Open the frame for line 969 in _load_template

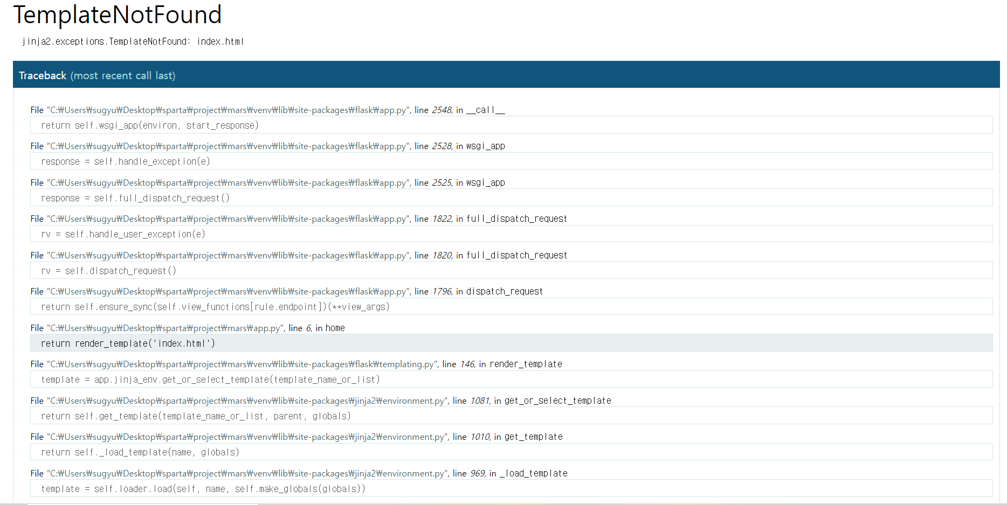pyautogui.click(x=299, y=473)
